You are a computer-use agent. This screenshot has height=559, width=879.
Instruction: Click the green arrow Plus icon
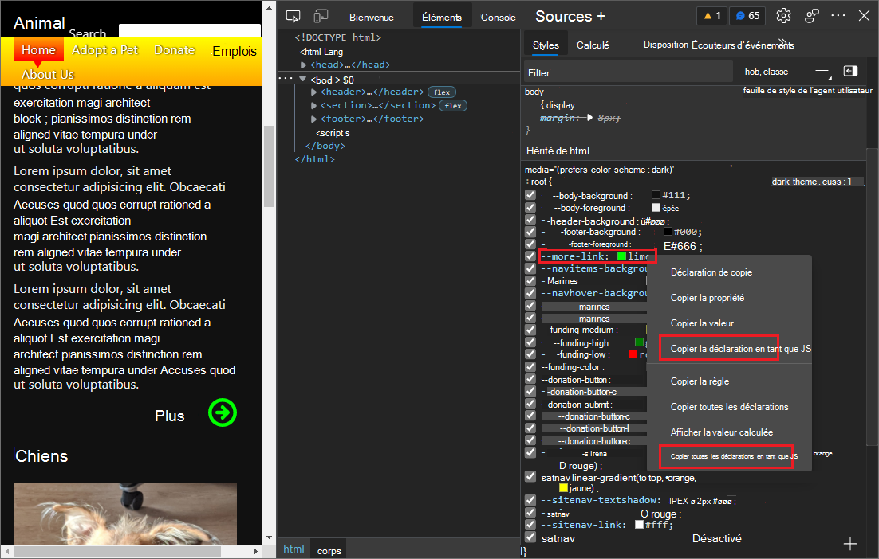pyautogui.click(x=223, y=413)
